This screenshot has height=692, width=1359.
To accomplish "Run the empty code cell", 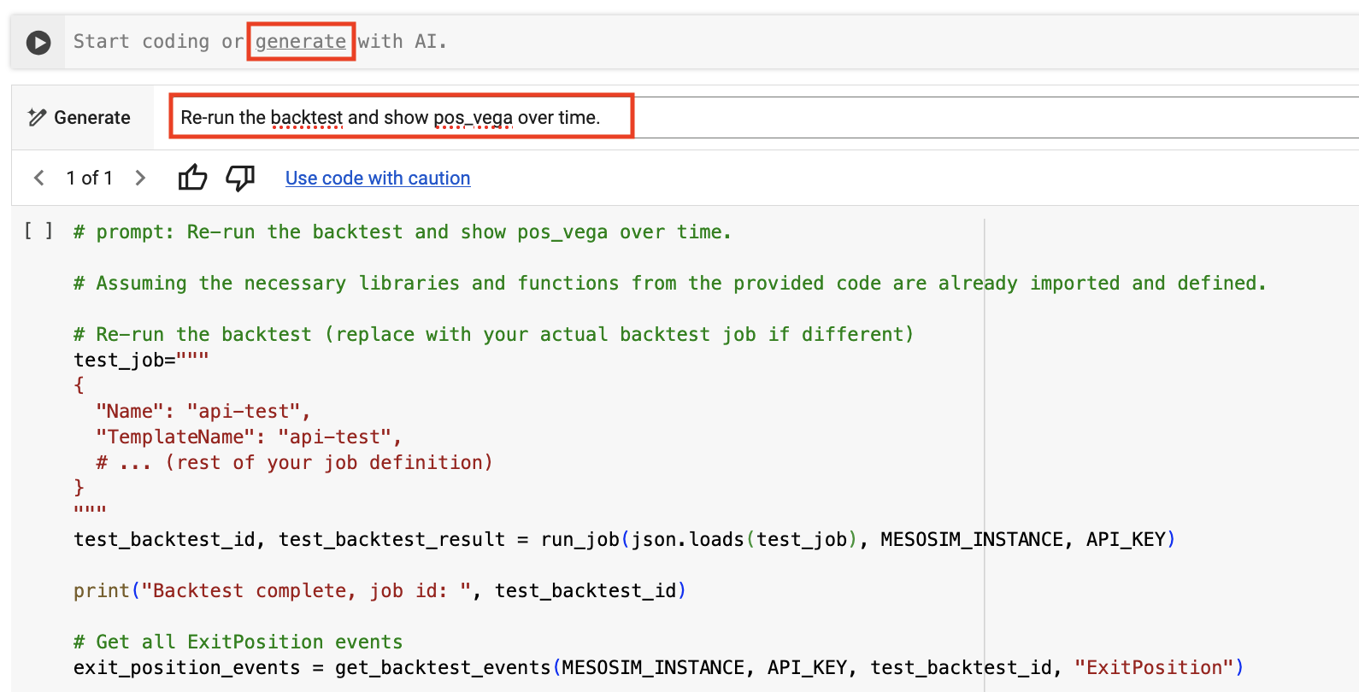I will (38, 42).
